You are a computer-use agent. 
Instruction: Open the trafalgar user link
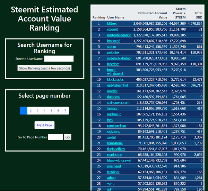(113, 172)
